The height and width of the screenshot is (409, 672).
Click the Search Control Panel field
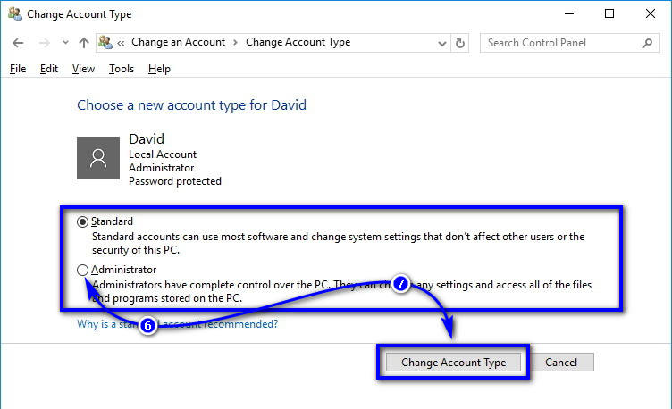(561, 43)
